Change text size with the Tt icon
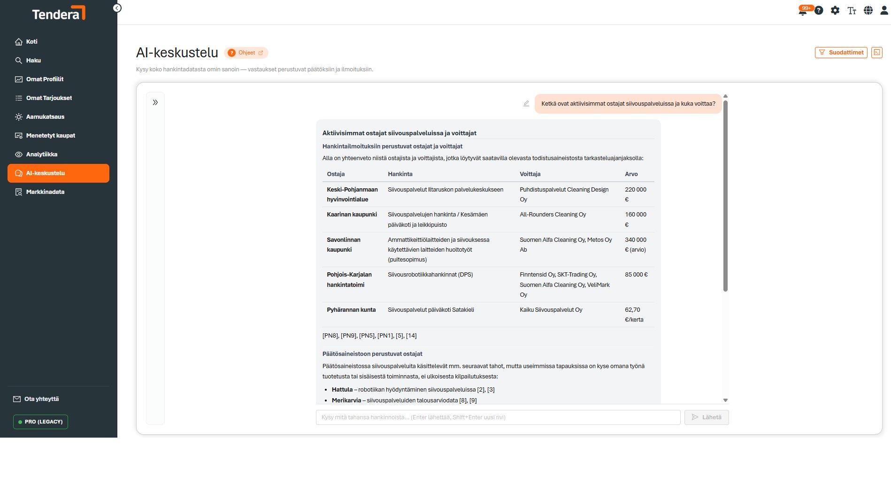 coord(852,10)
